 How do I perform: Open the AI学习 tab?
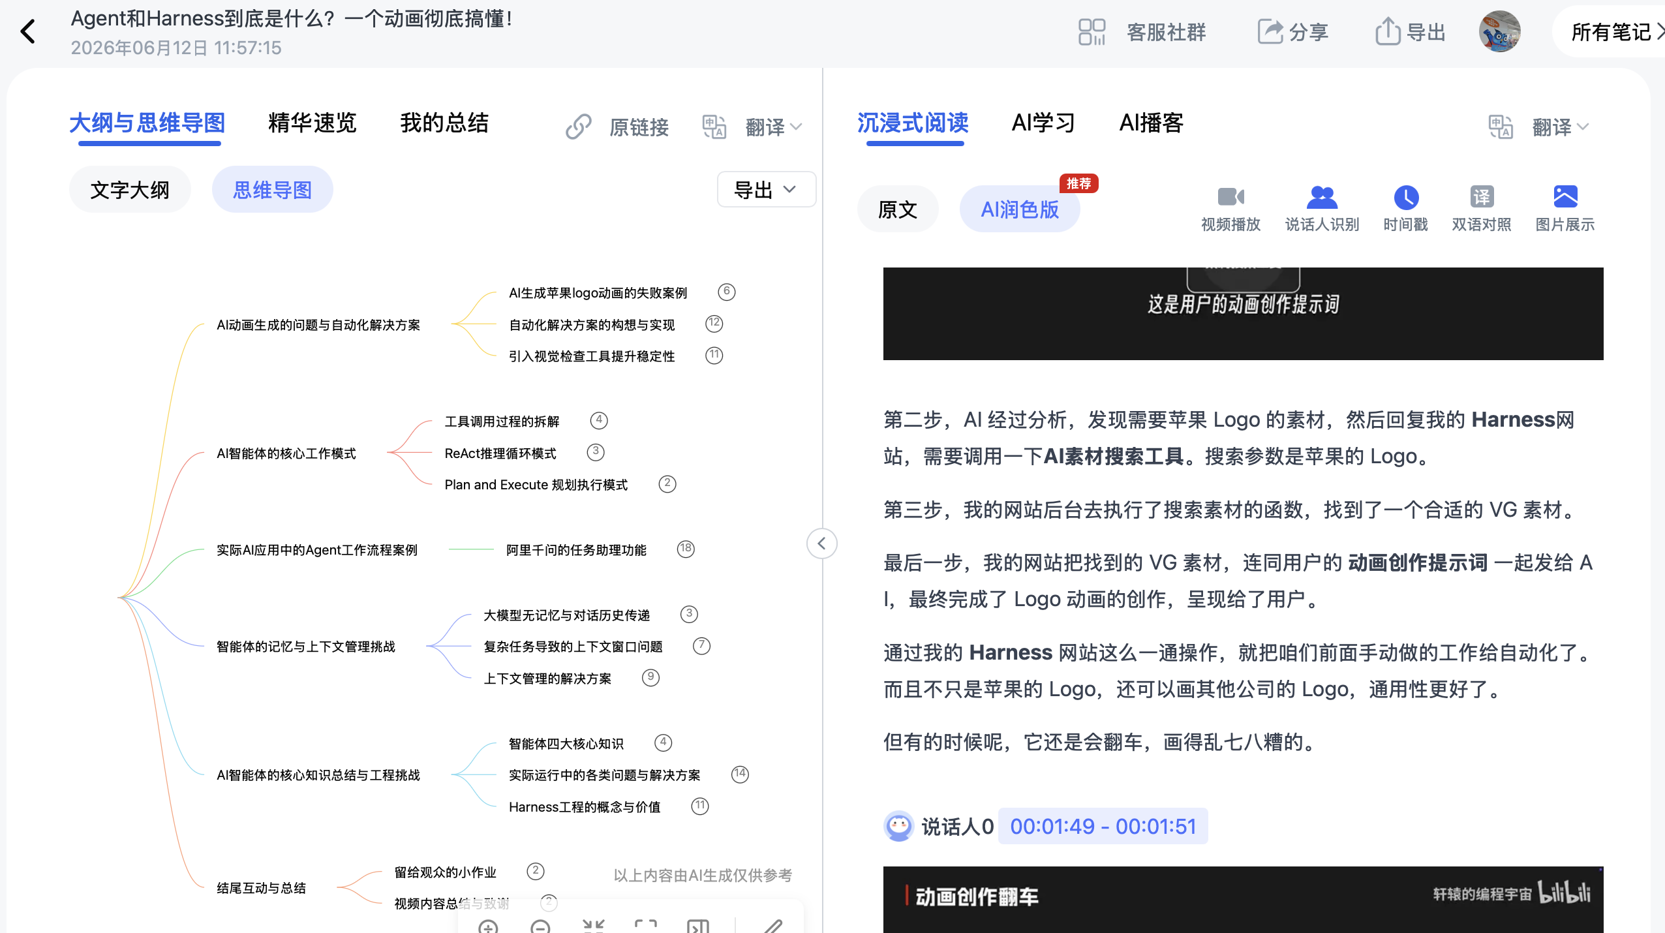[x=1043, y=123]
